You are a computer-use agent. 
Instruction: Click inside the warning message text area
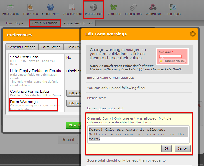tap(139, 134)
